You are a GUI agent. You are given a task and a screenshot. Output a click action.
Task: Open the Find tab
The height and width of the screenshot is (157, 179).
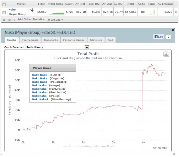pos(110,40)
